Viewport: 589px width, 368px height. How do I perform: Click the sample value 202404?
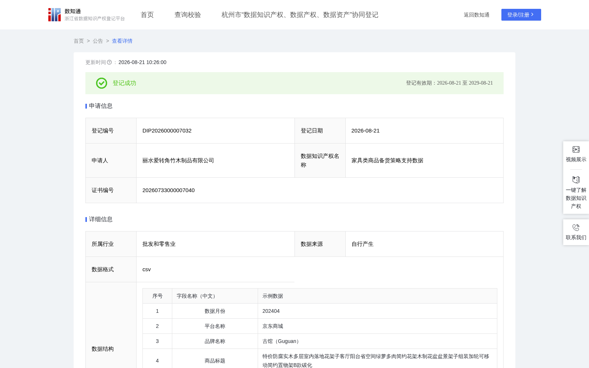pyautogui.click(x=271, y=311)
